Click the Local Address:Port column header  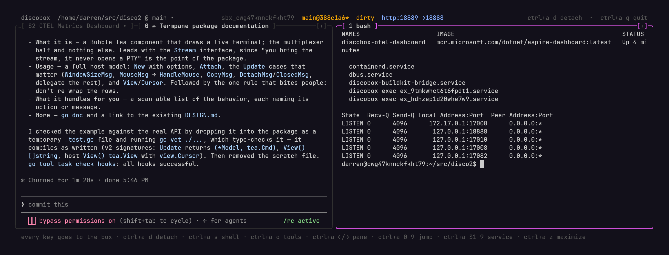tap(451, 115)
